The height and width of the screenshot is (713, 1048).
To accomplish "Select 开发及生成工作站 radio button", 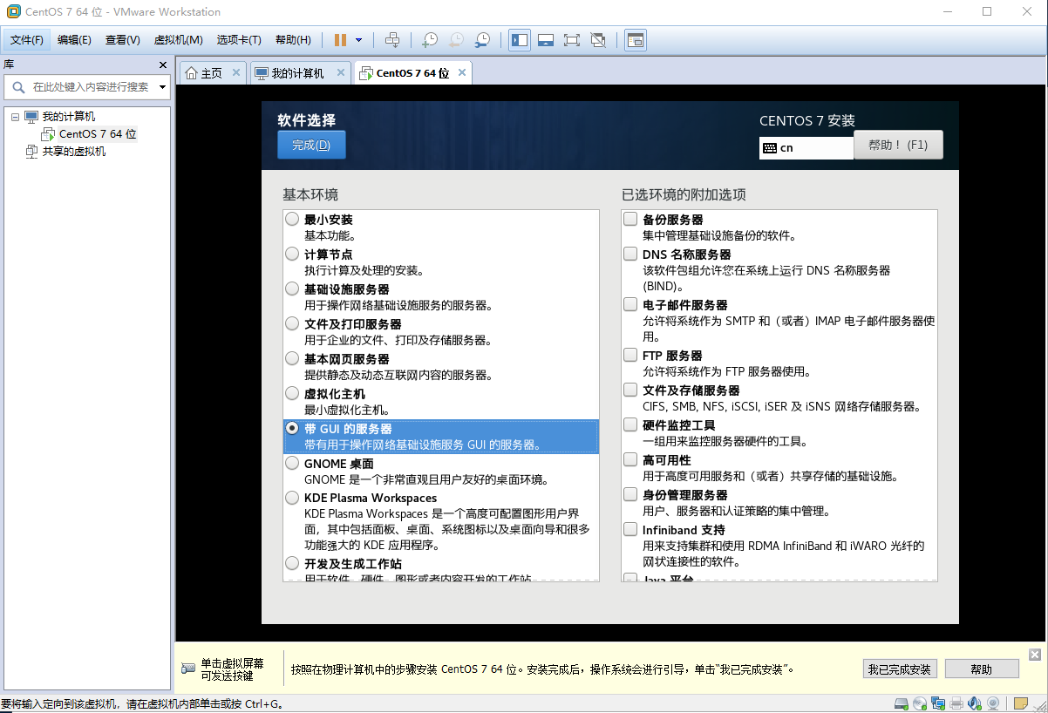I will pos(293,564).
